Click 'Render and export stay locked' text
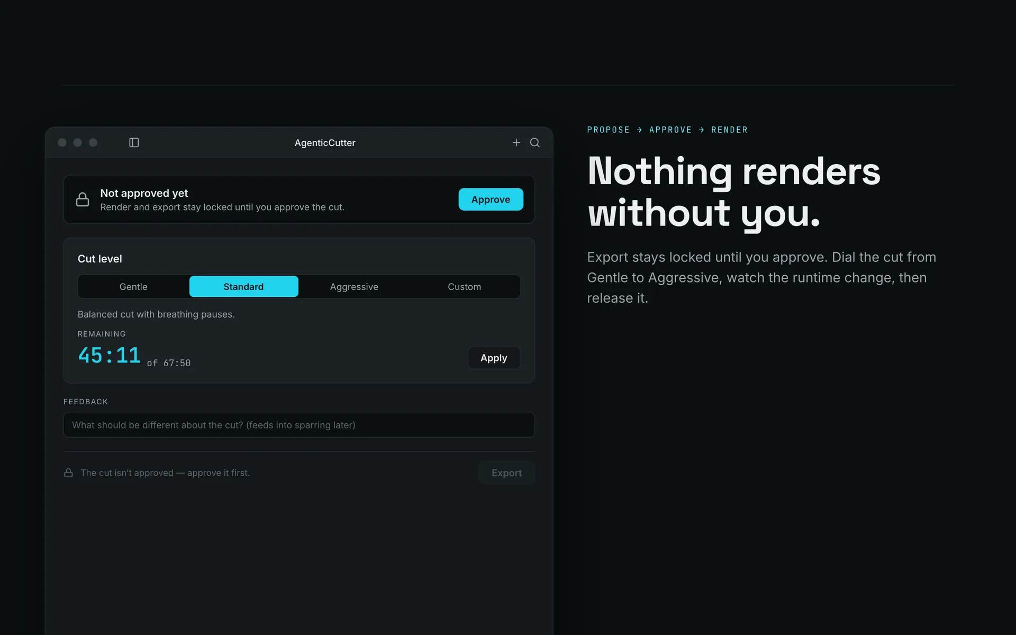Screen dimensions: 1016x635 point(222,207)
